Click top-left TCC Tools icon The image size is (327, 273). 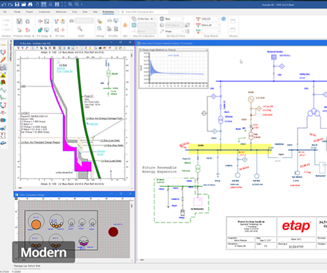tap(57, 21)
